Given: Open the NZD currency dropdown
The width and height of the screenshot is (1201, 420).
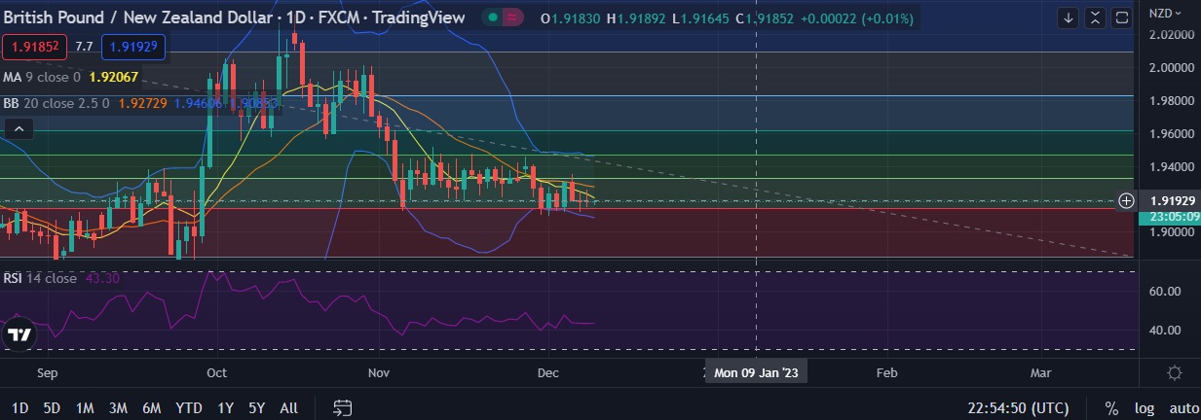Looking at the screenshot, I should tap(1166, 14).
